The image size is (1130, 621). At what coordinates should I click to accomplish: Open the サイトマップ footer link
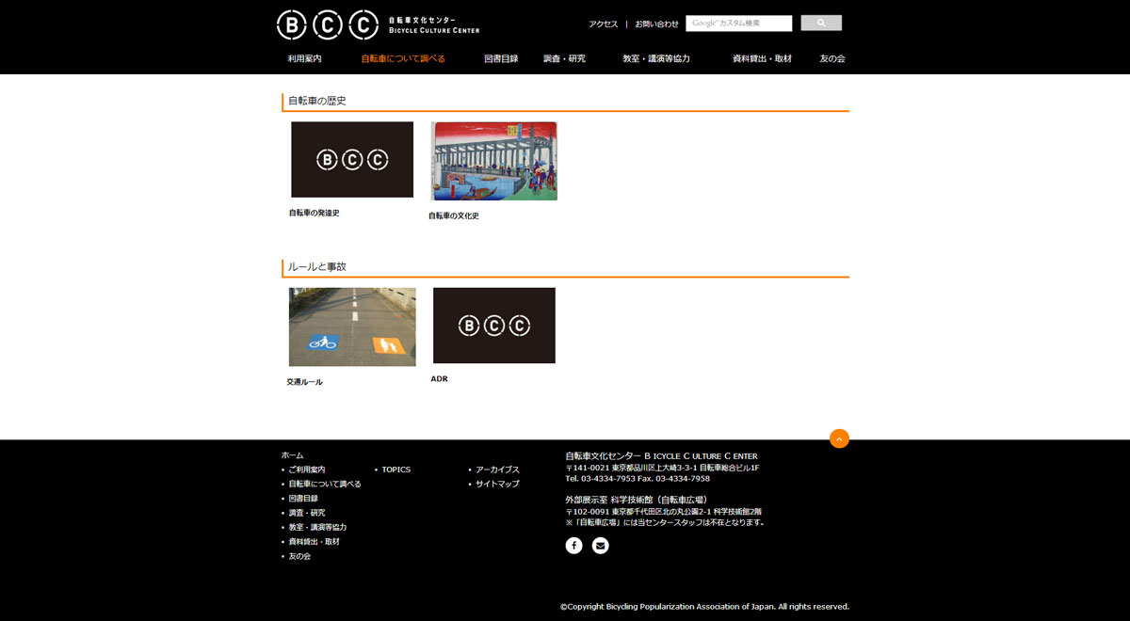pyautogui.click(x=497, y=484)
